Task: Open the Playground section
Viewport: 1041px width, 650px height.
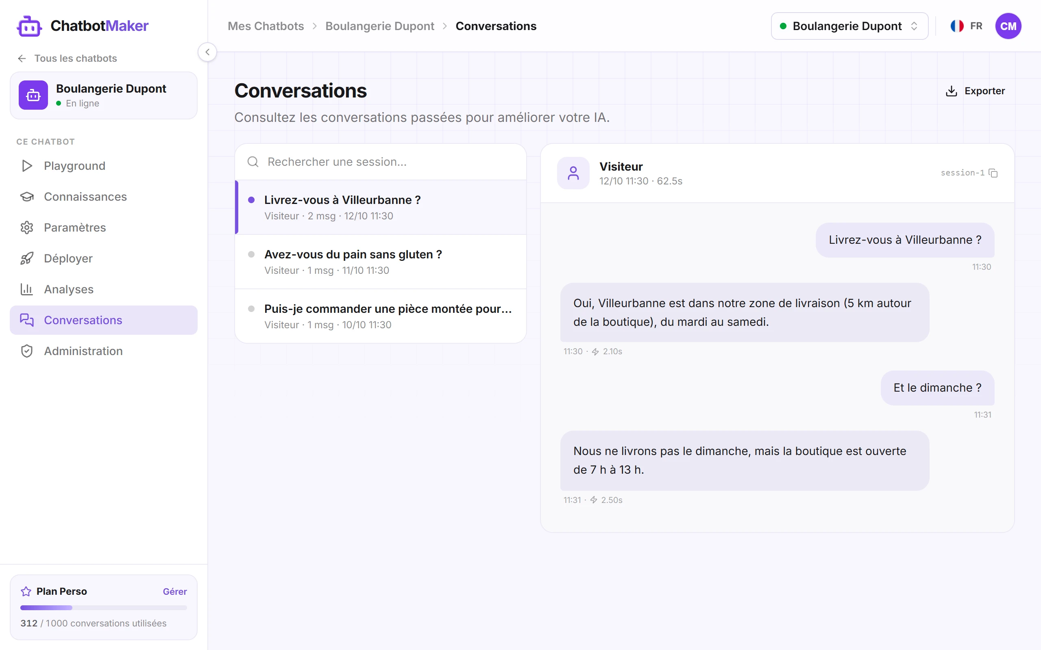Action: click(104, 166)
